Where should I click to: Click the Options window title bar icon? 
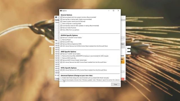click(61, 11)
